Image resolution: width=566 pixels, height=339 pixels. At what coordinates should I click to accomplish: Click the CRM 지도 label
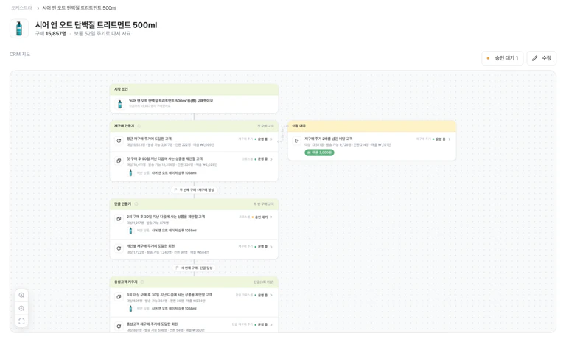[x=20, y=54]
